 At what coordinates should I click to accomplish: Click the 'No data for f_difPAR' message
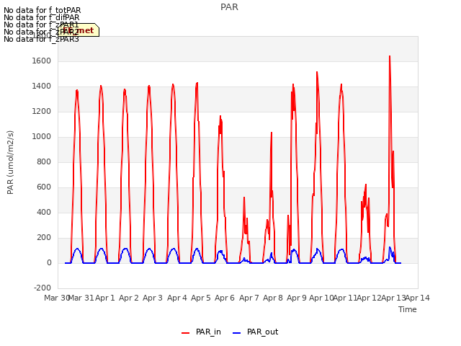tap(42, 17)
